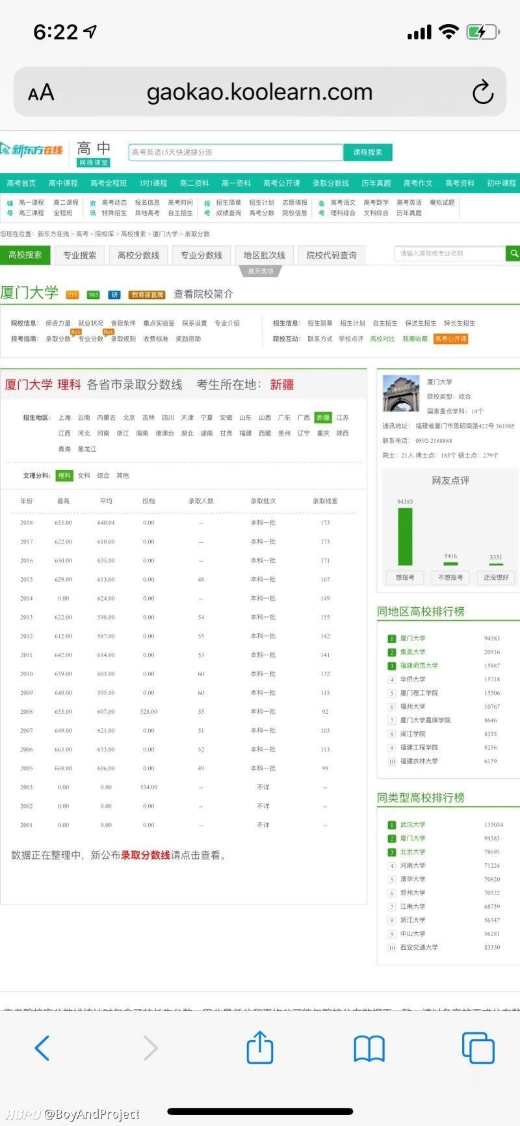Screen dimensions: 520x1126
Task: Select 江苏 in the region list
Action: pos(343,417)
